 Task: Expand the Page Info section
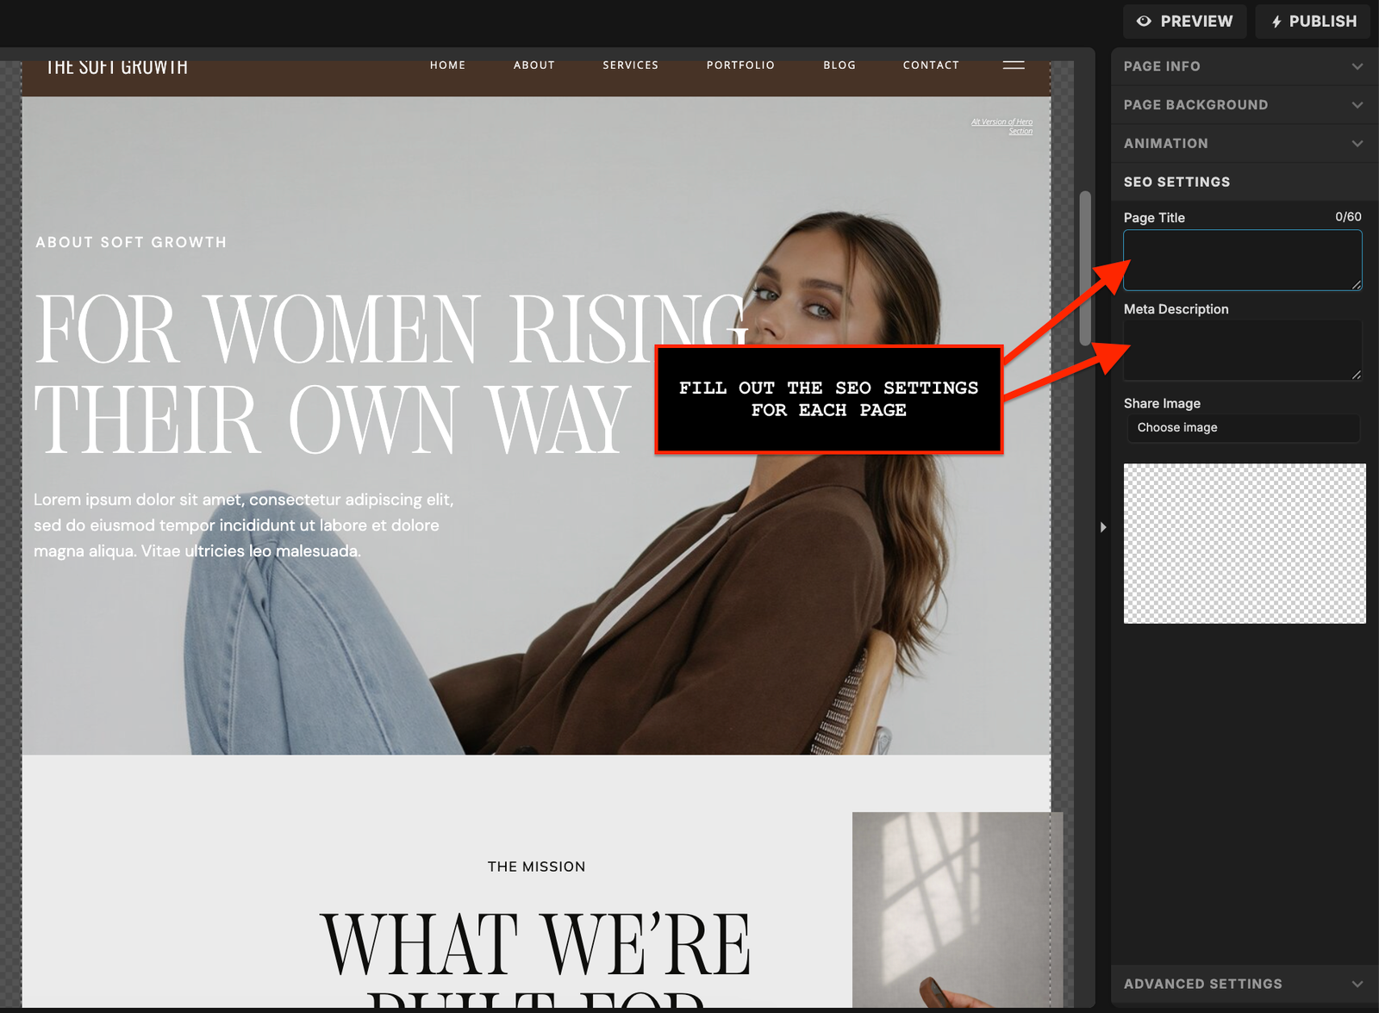[1243, 66]
